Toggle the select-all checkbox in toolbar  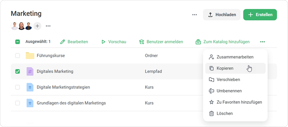point(18,42)
